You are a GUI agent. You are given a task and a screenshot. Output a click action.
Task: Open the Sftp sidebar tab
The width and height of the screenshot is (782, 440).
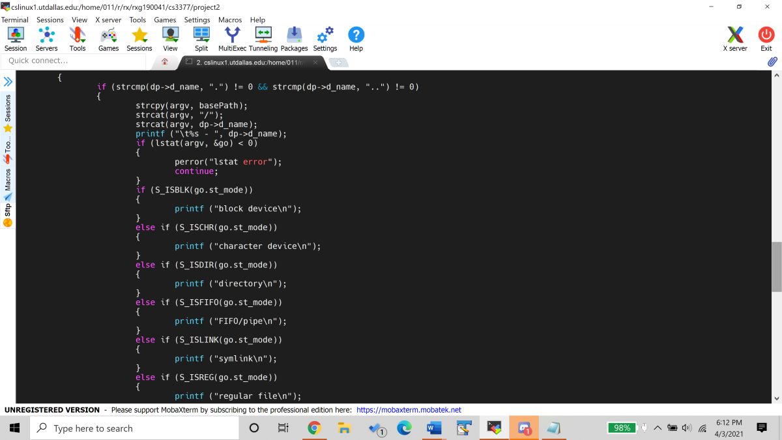[x=8, y=216]
